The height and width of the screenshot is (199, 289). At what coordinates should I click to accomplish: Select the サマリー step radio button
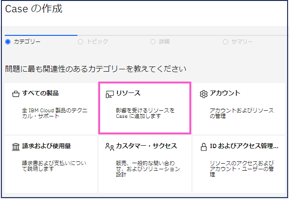click(x=226, y=41)
